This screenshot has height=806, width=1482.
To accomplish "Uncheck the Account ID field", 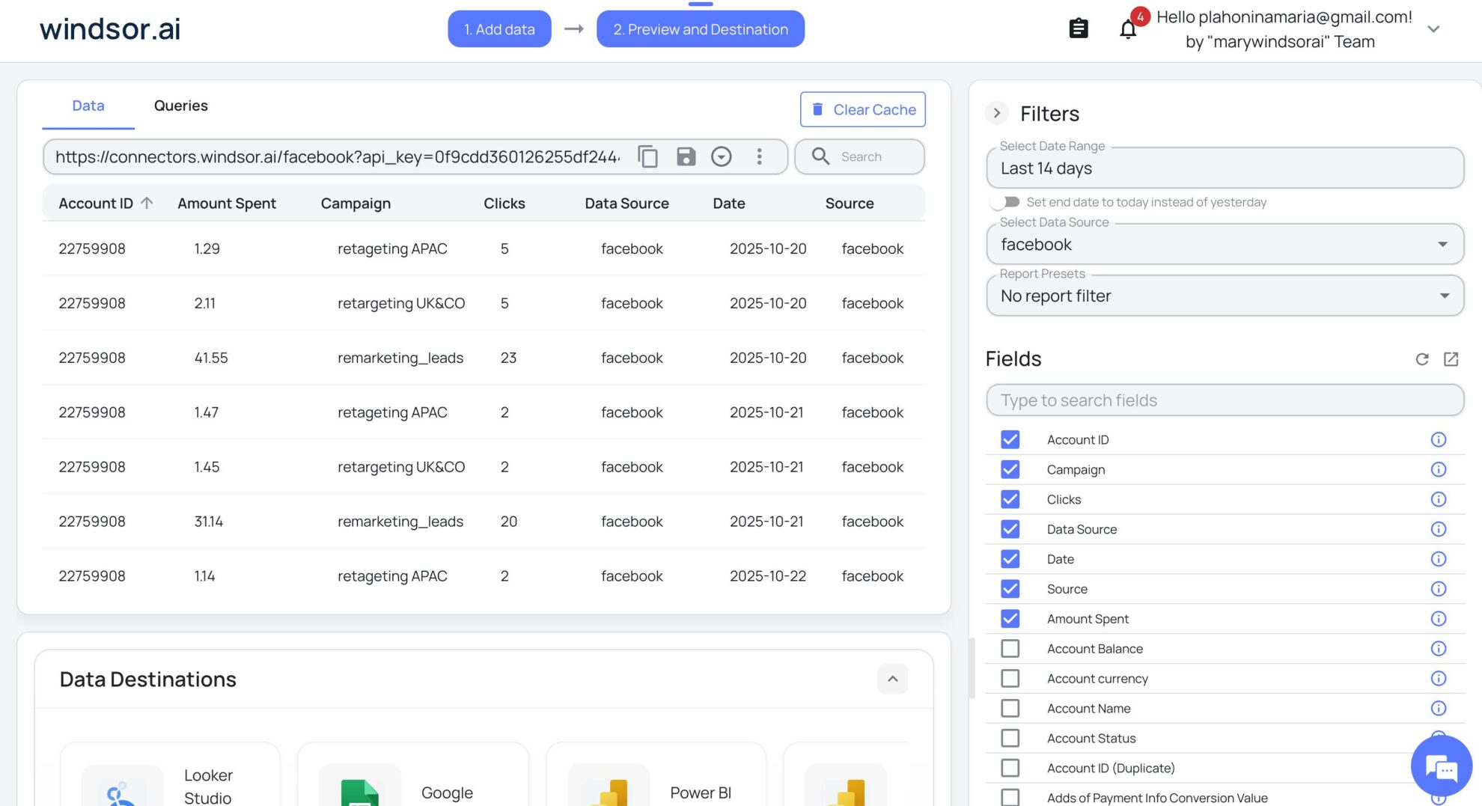I will [x=1010, y=439].
